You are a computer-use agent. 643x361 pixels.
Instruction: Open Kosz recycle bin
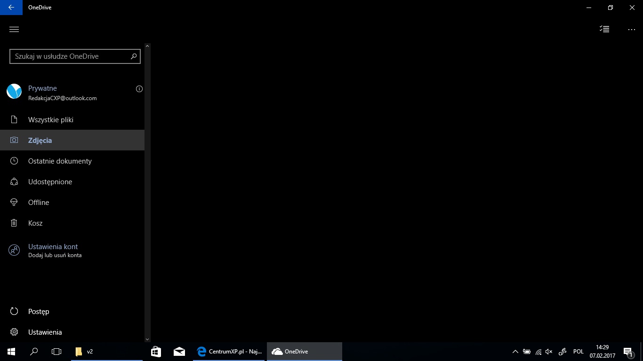[72, 223]
